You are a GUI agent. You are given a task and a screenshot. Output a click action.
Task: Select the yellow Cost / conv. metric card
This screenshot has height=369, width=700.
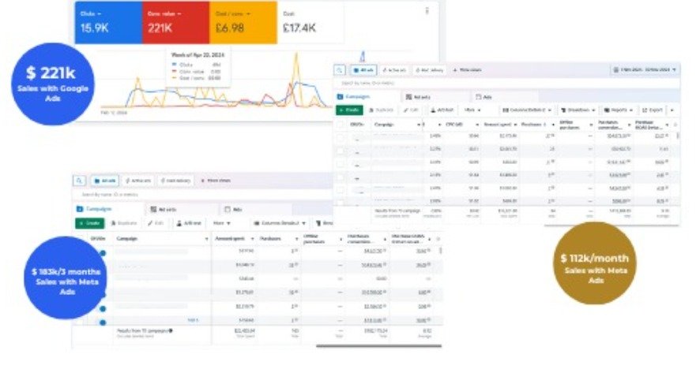[x=243, y=22]
